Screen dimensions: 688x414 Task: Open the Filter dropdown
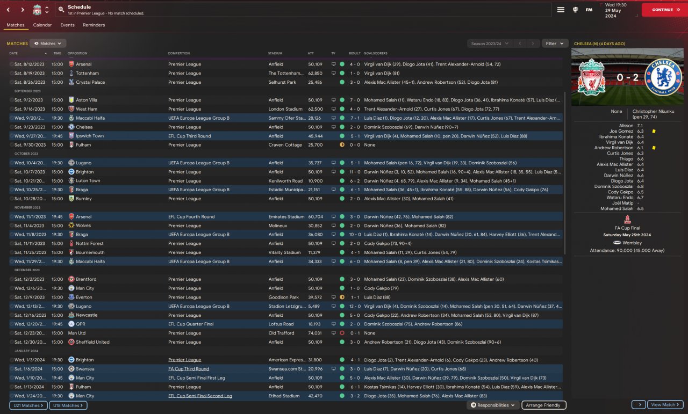point(555,43)
